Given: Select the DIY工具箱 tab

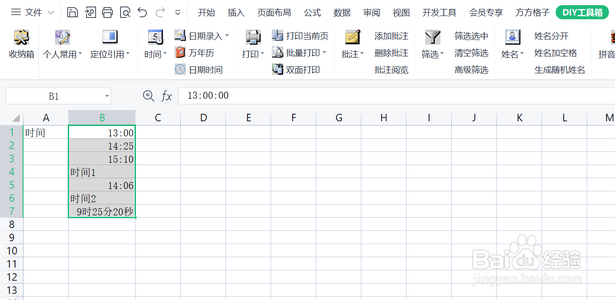Looking at the screenshot, I should point(583,13).
